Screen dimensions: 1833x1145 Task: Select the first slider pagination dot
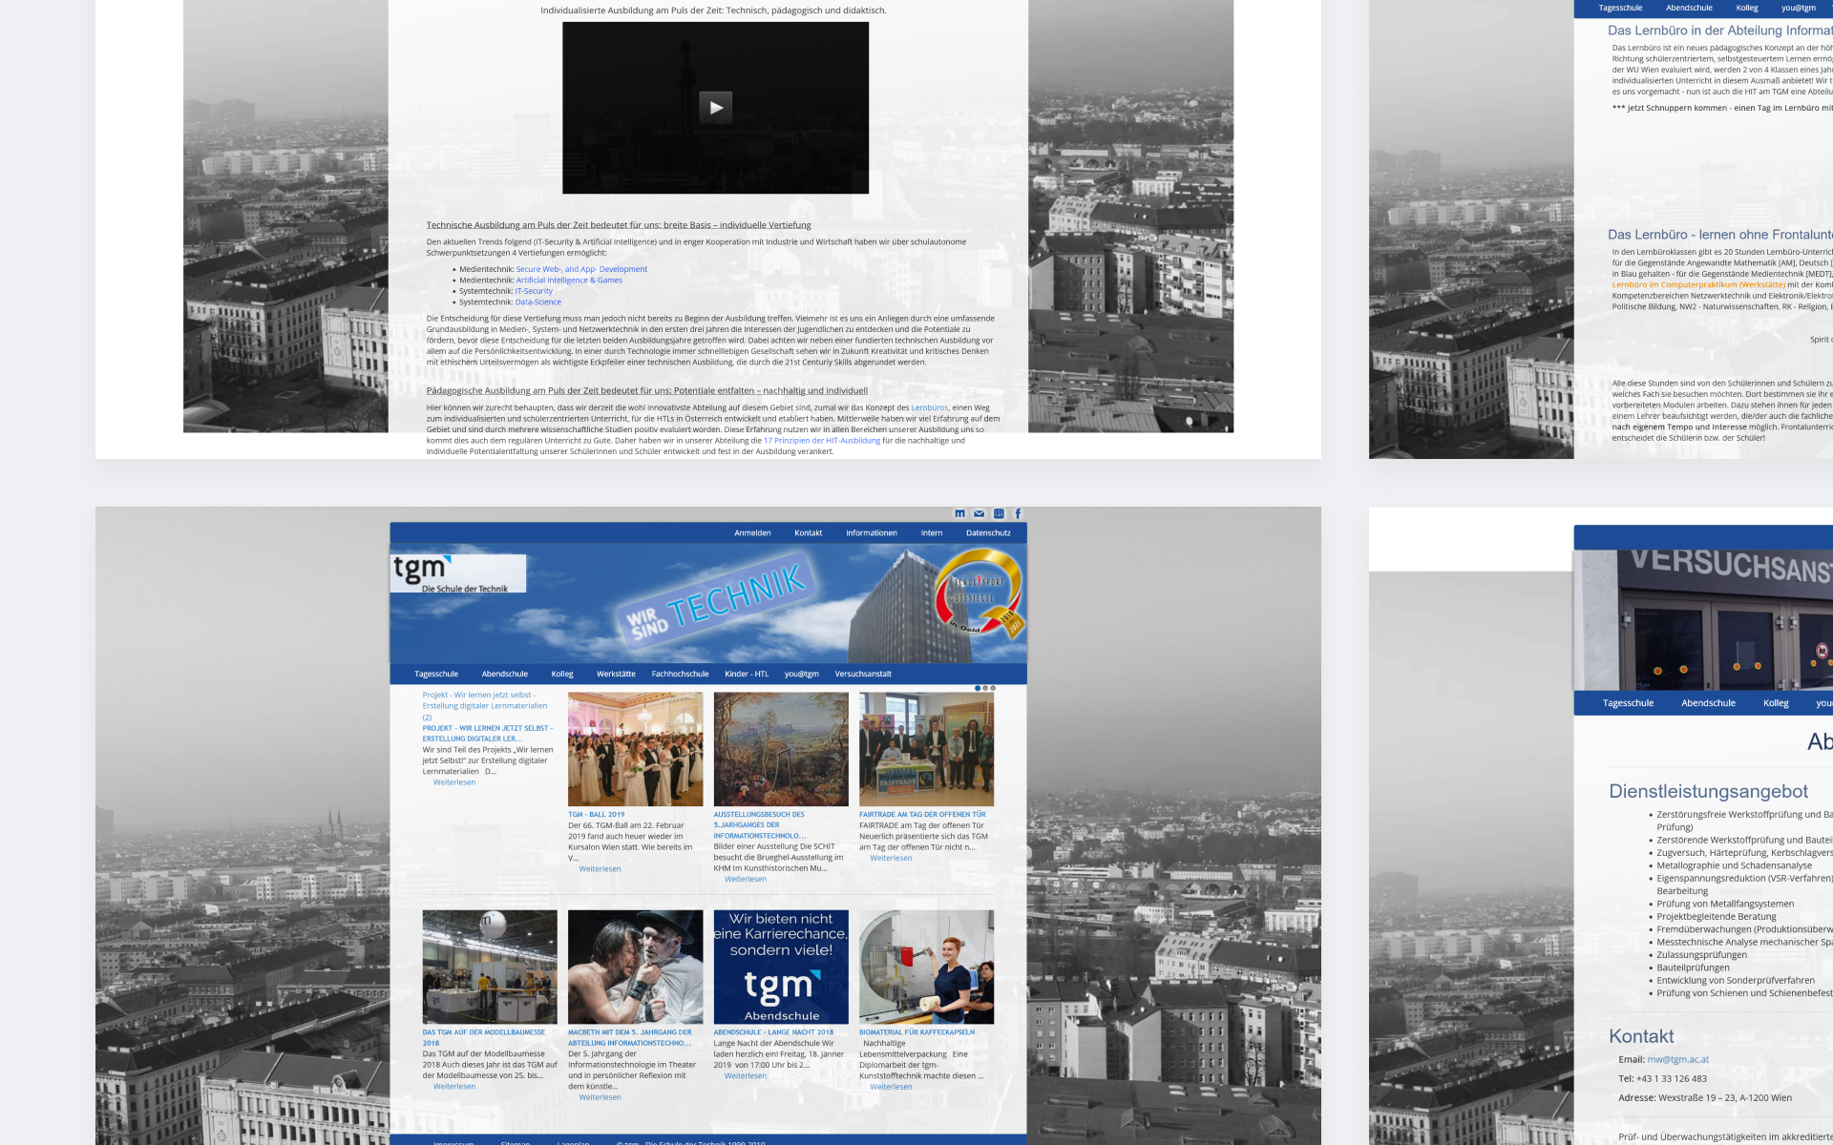click(x=978, y=688)
